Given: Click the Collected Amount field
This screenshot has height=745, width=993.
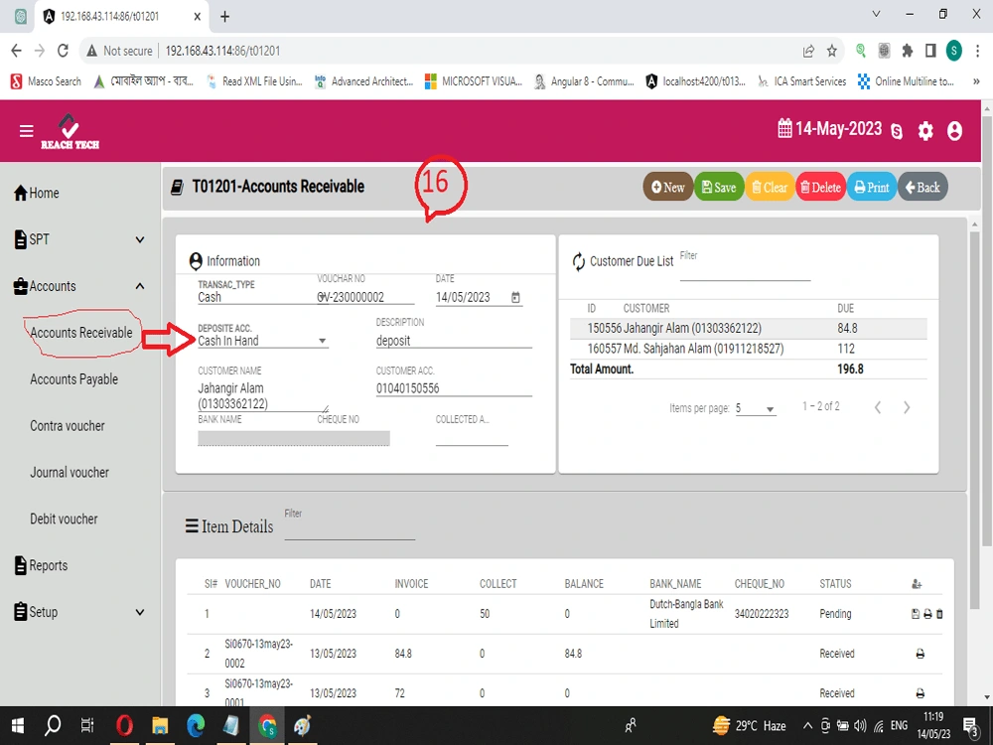Looking at the screenshot, I should [x=472, y=438].
